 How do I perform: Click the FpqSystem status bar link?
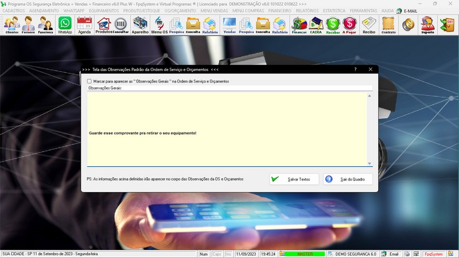(x=434, y=254)
